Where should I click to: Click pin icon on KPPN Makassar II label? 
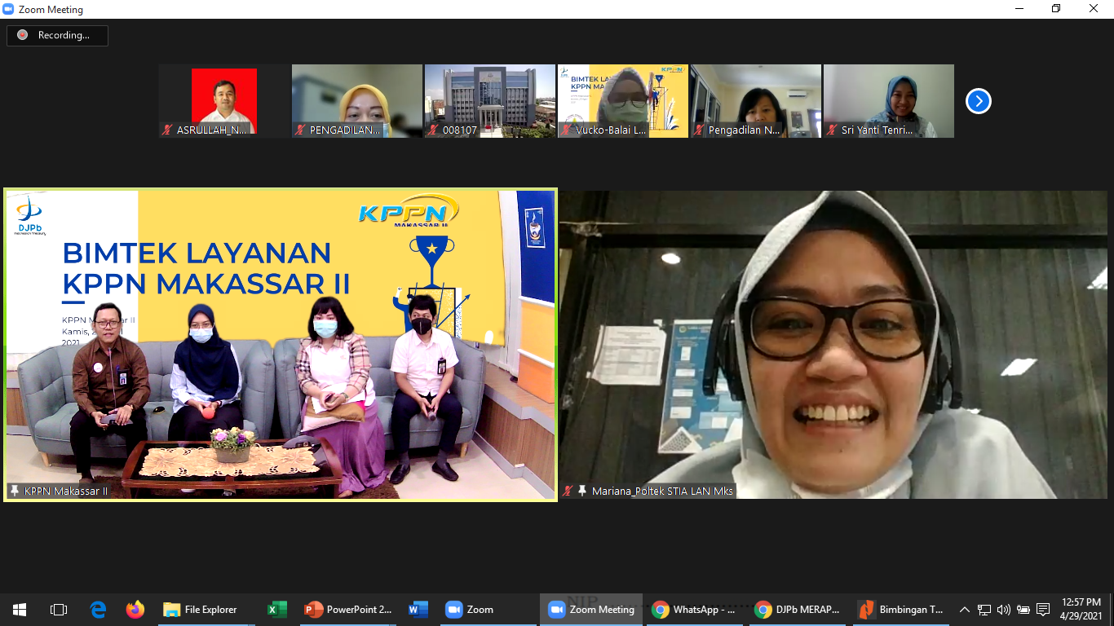click(x=15, y=491)
